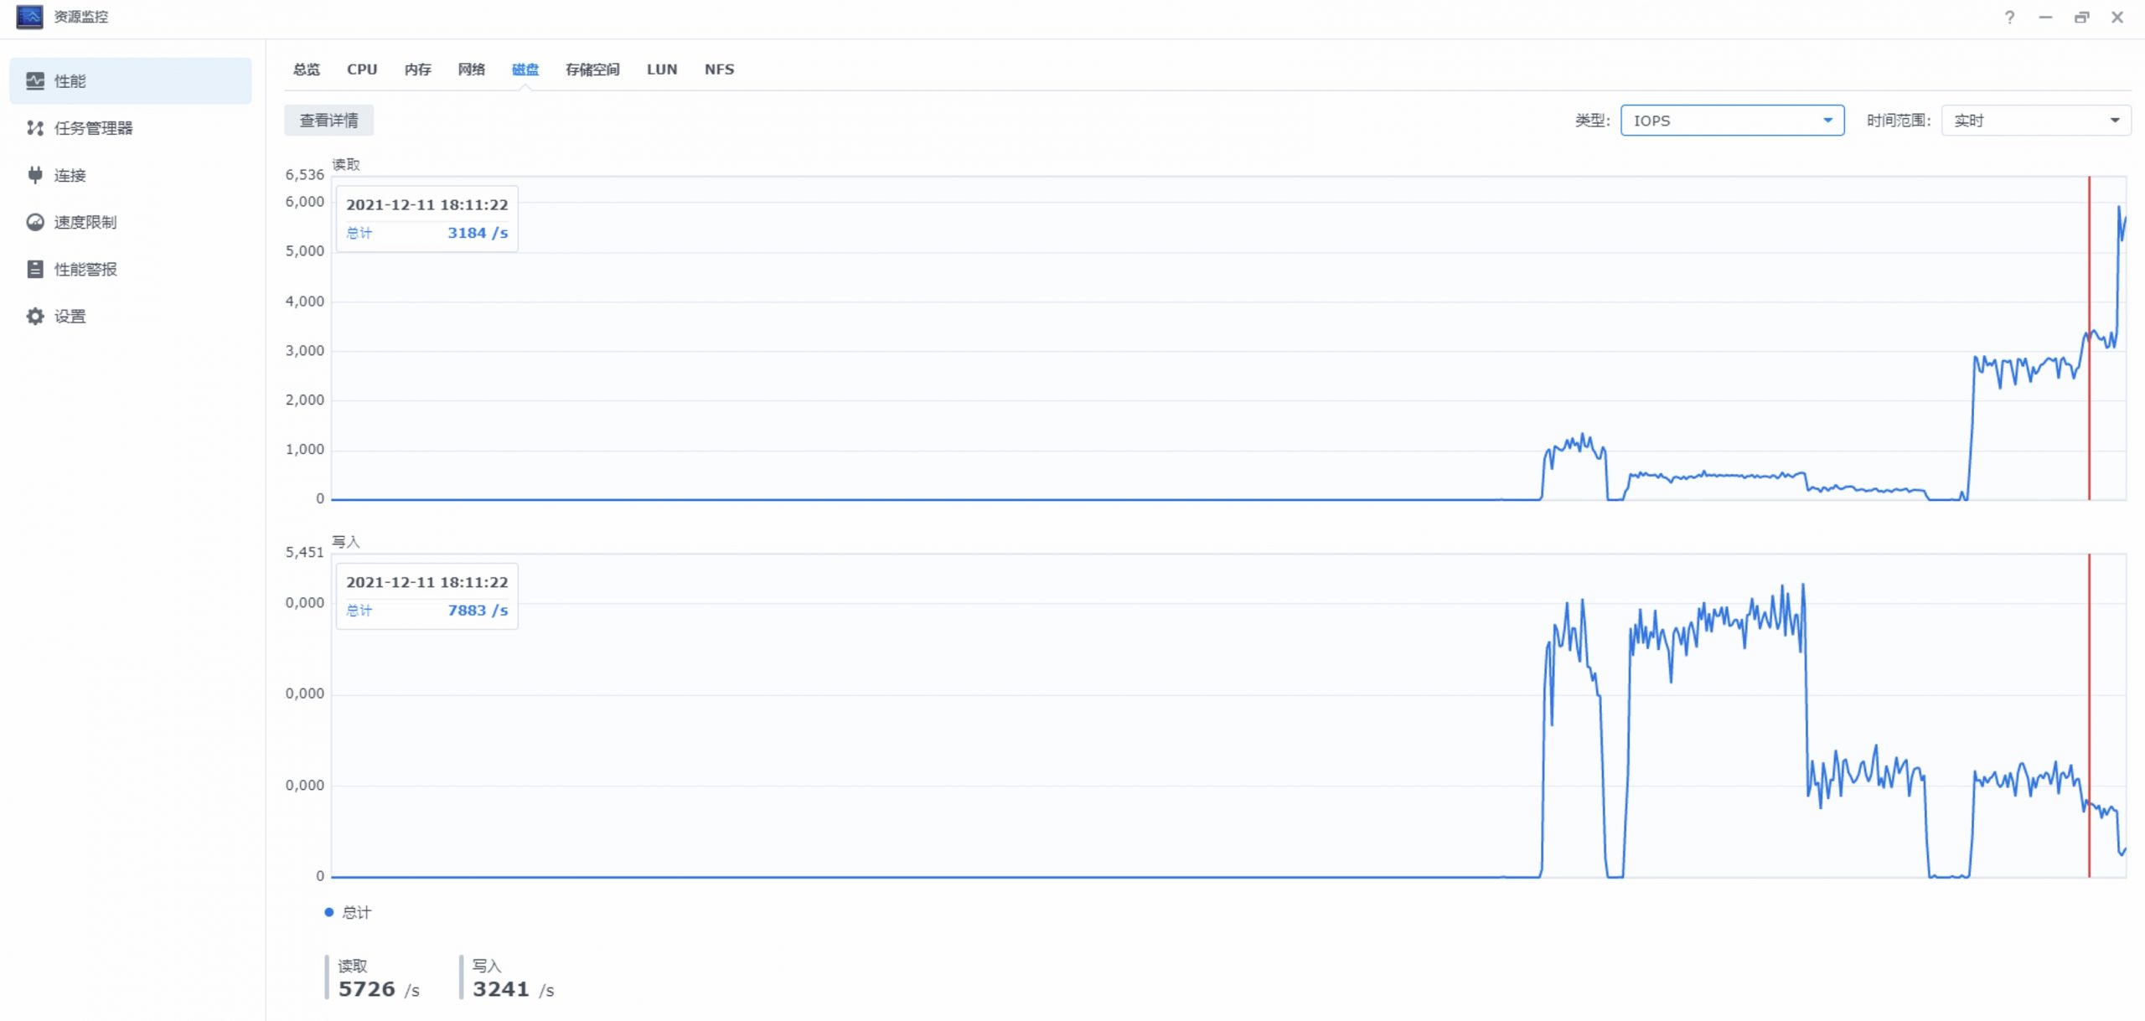
Task: Switch to the 总览 tab
Action: (x=307, y=70)
